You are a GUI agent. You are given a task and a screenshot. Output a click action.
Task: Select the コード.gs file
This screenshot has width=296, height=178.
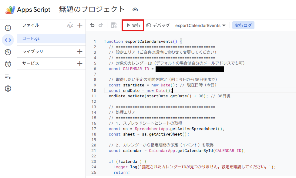[x=51, y=39]
